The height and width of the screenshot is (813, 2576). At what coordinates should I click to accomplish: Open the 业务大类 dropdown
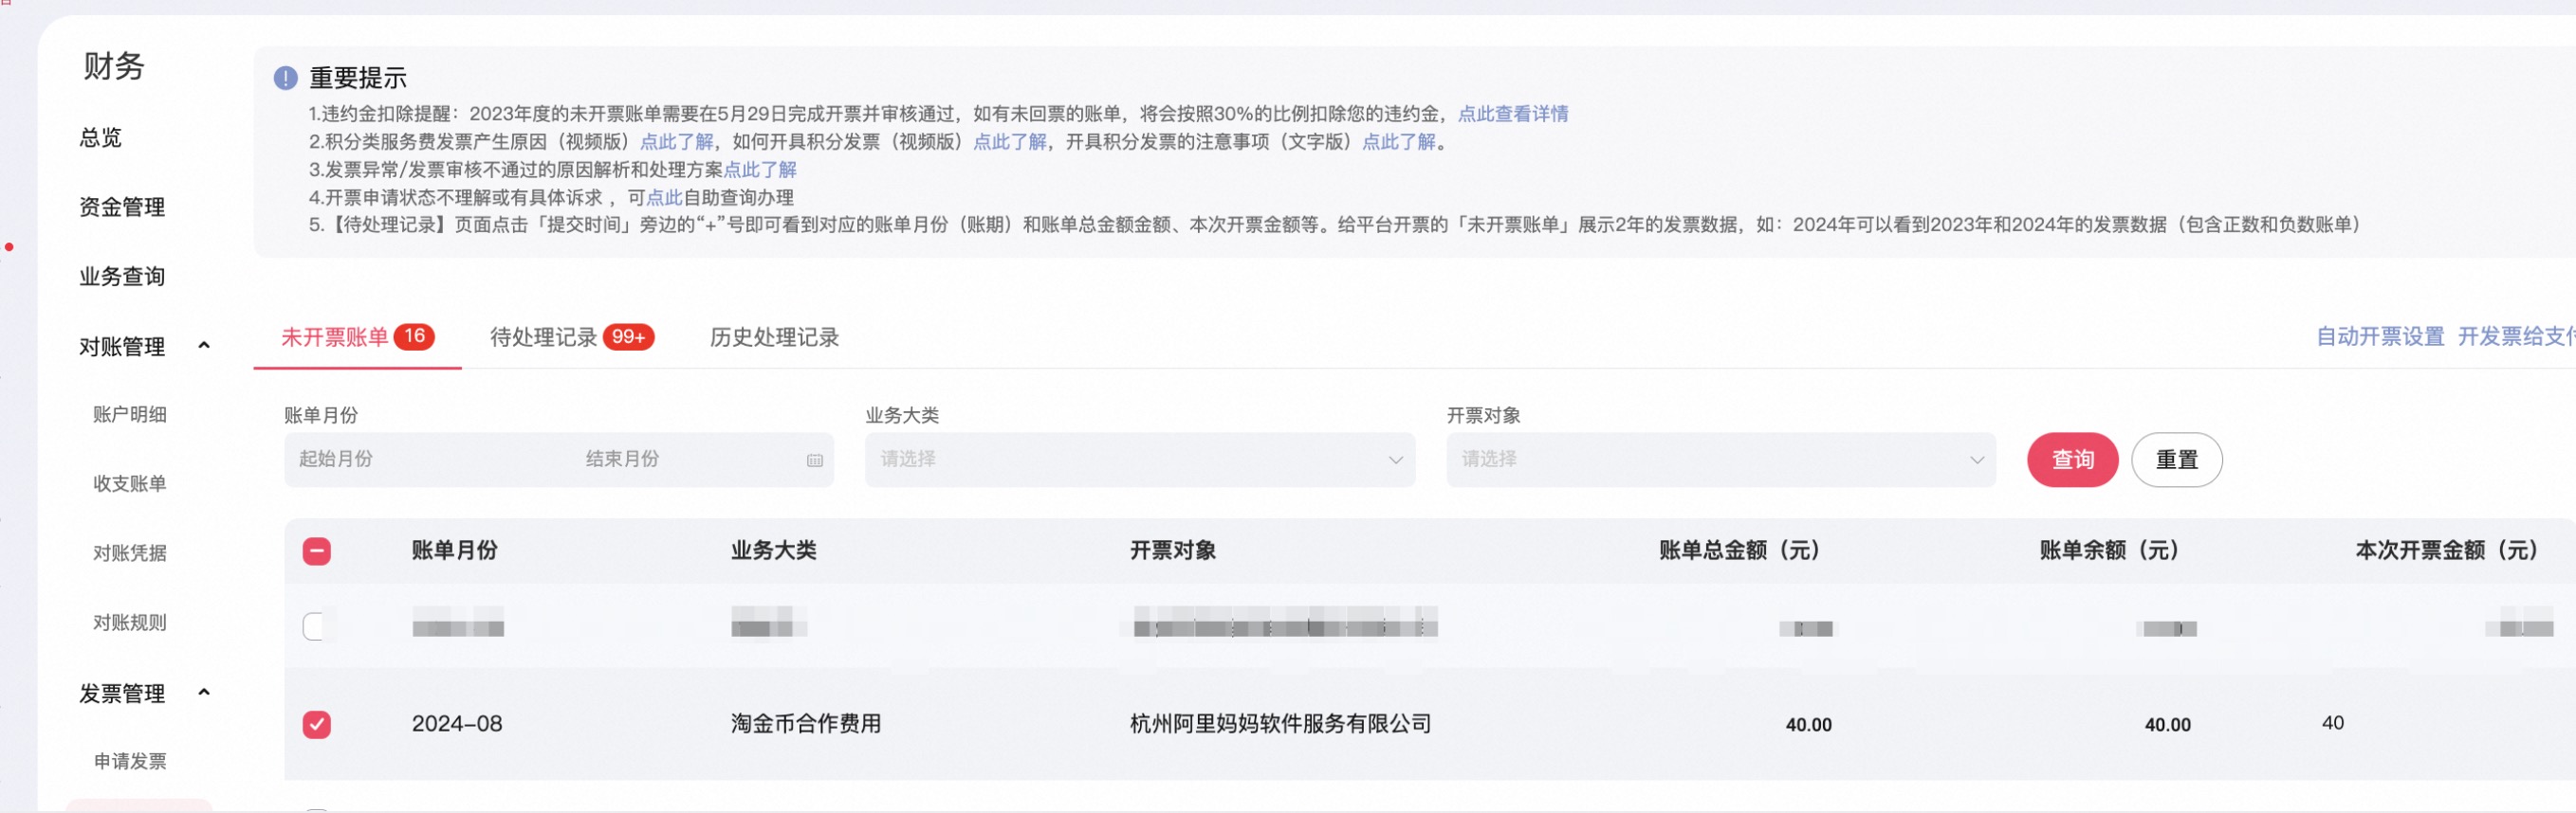[x=1139, y=460]
